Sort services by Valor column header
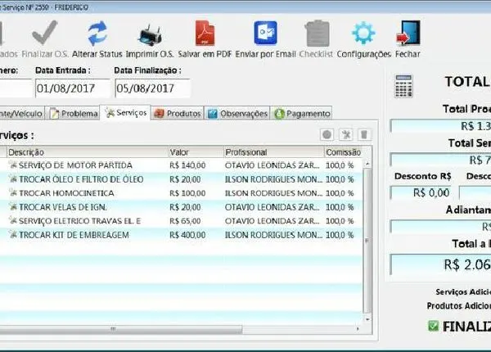491x352 pixels. tap(194, 152)
